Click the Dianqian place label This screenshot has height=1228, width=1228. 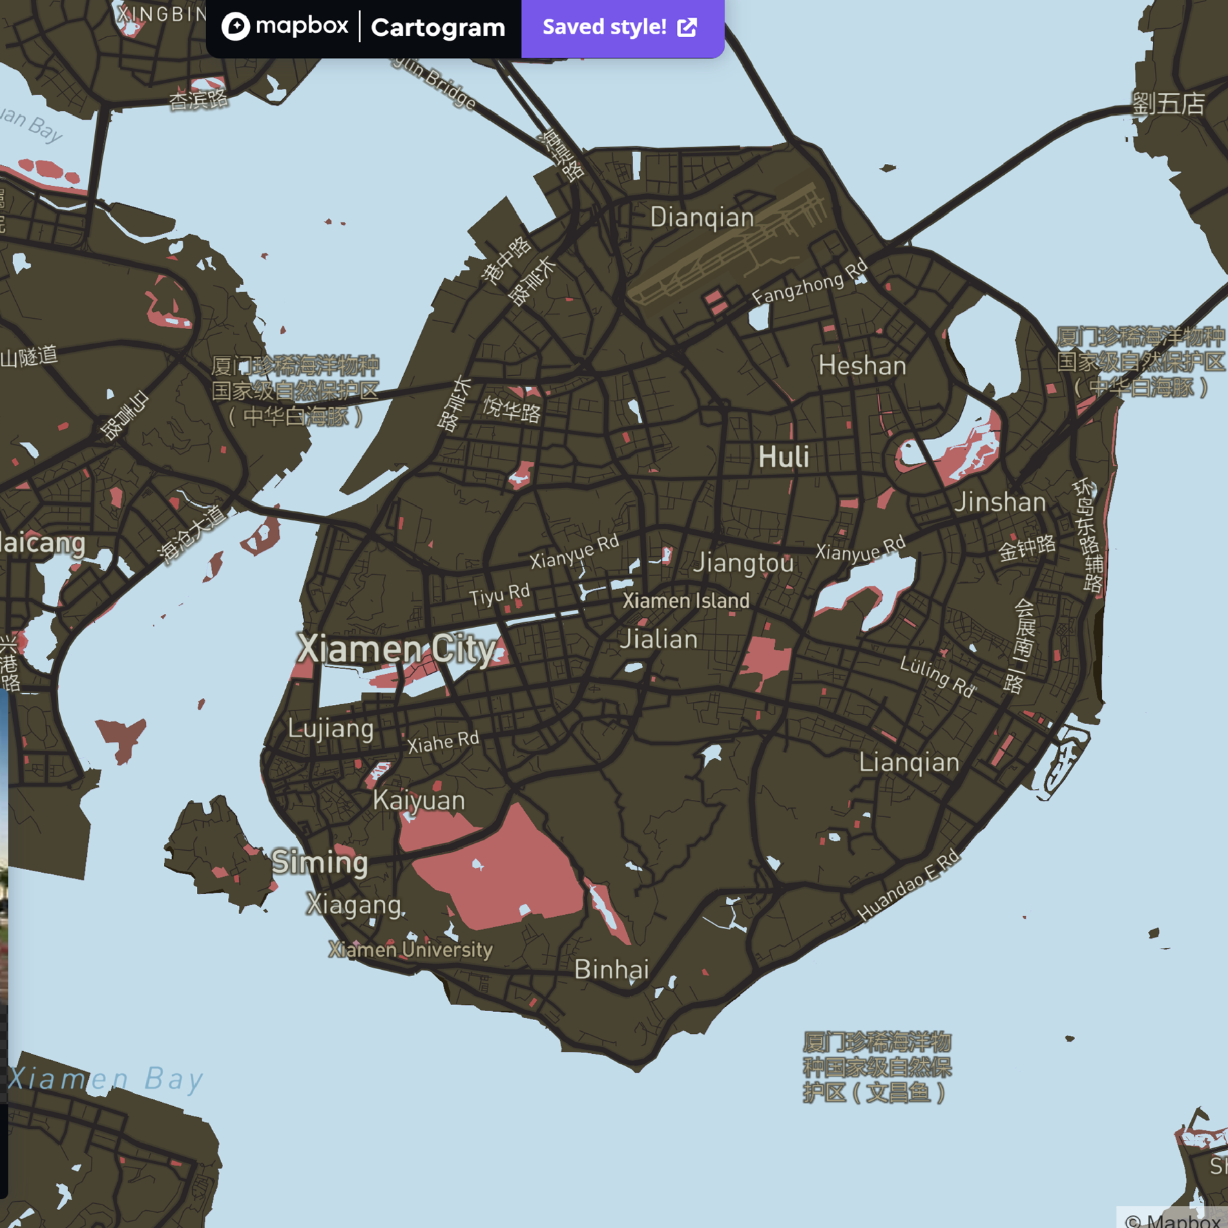coord(702,218)
